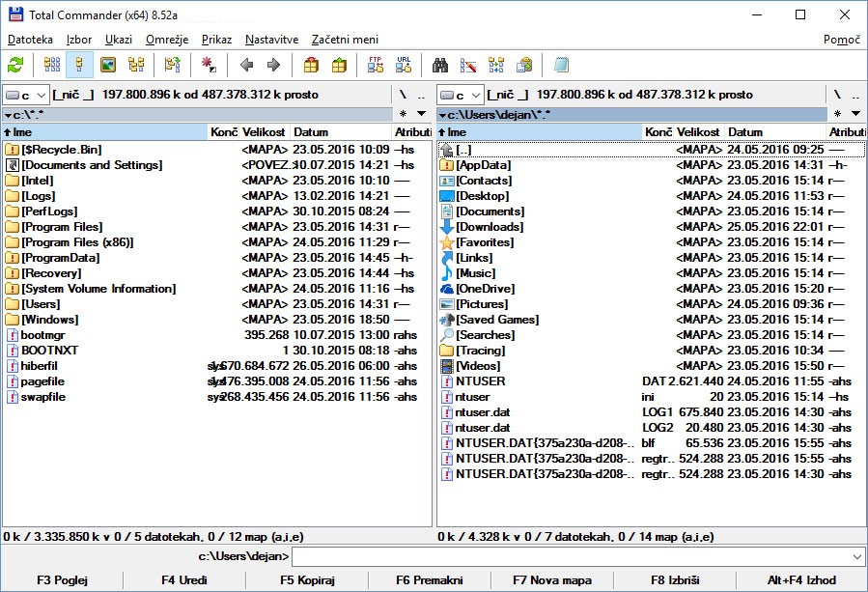Toggle the directory tree view button
Image resolution: width=868 pixels, height=592 pixels.
pyautogui.click(x=136, y=66)
